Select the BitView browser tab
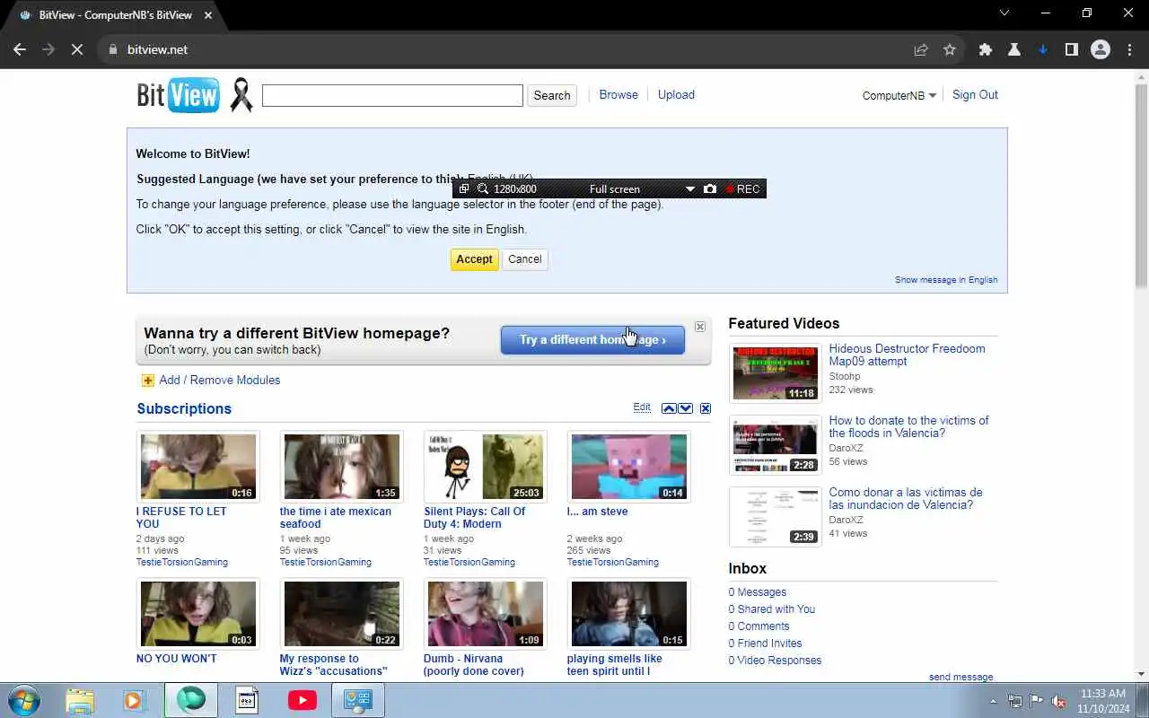 (115, 15)
